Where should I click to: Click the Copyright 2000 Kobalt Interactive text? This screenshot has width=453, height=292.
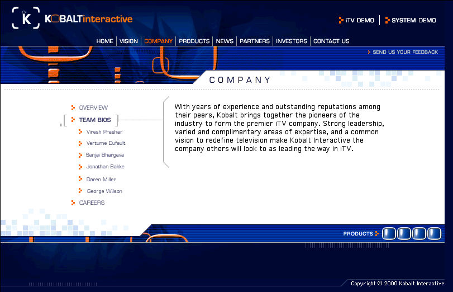pyautogui.click(x=398, y=283)
